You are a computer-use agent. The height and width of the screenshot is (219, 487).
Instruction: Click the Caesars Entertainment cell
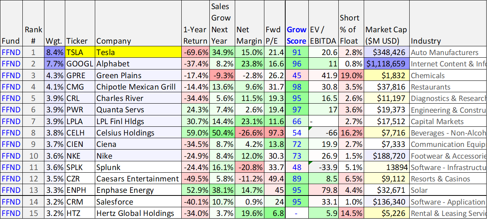[138, 179]
